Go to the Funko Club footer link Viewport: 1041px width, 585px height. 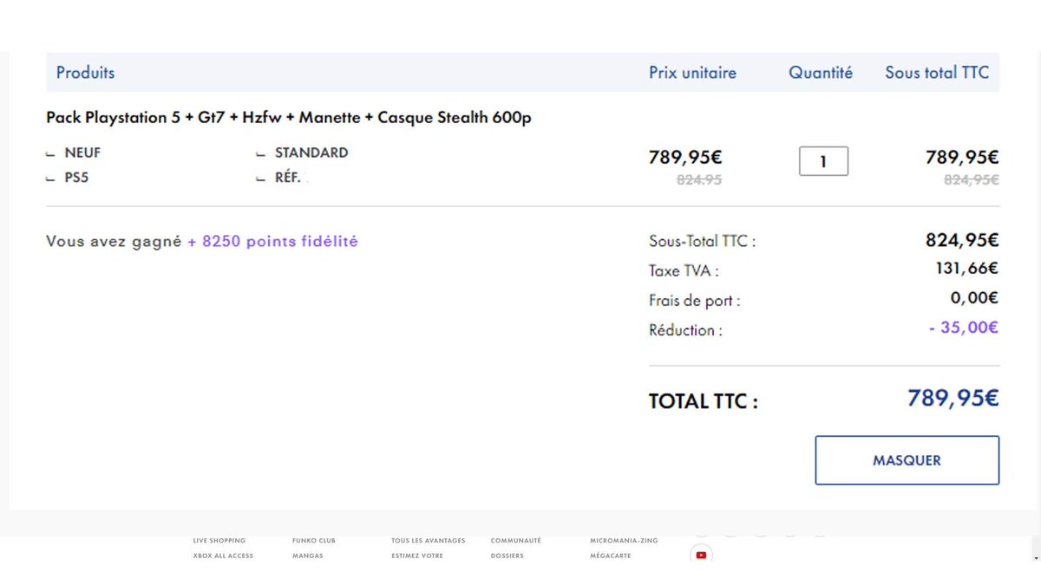314,541
